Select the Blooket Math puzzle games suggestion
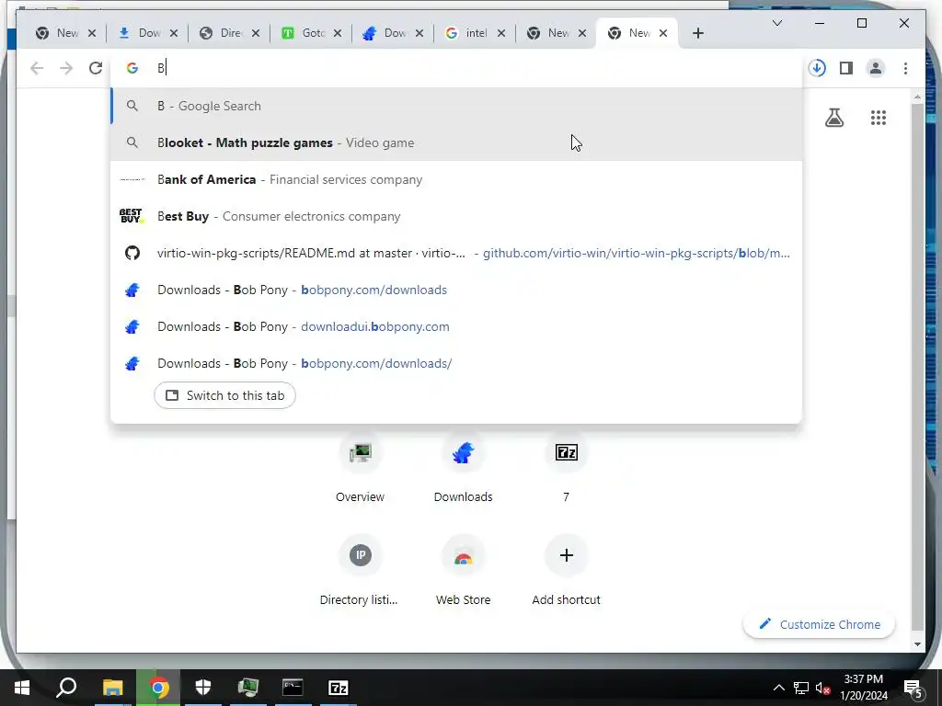 tap(456, 142)
